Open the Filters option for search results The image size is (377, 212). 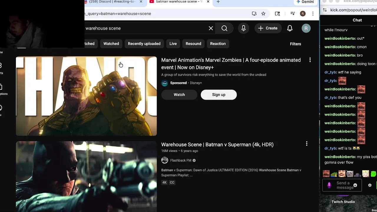click(295, 44)
